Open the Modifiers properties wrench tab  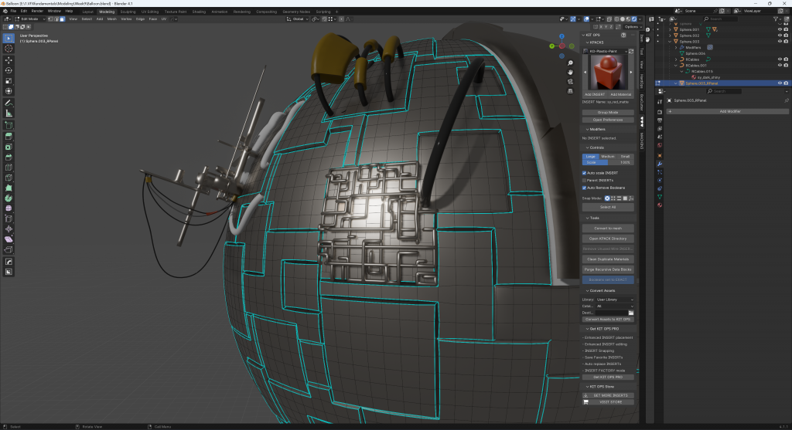[x=660, y=164]
